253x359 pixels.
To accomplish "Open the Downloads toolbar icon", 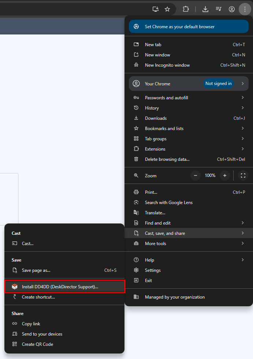I will (205, 9).
